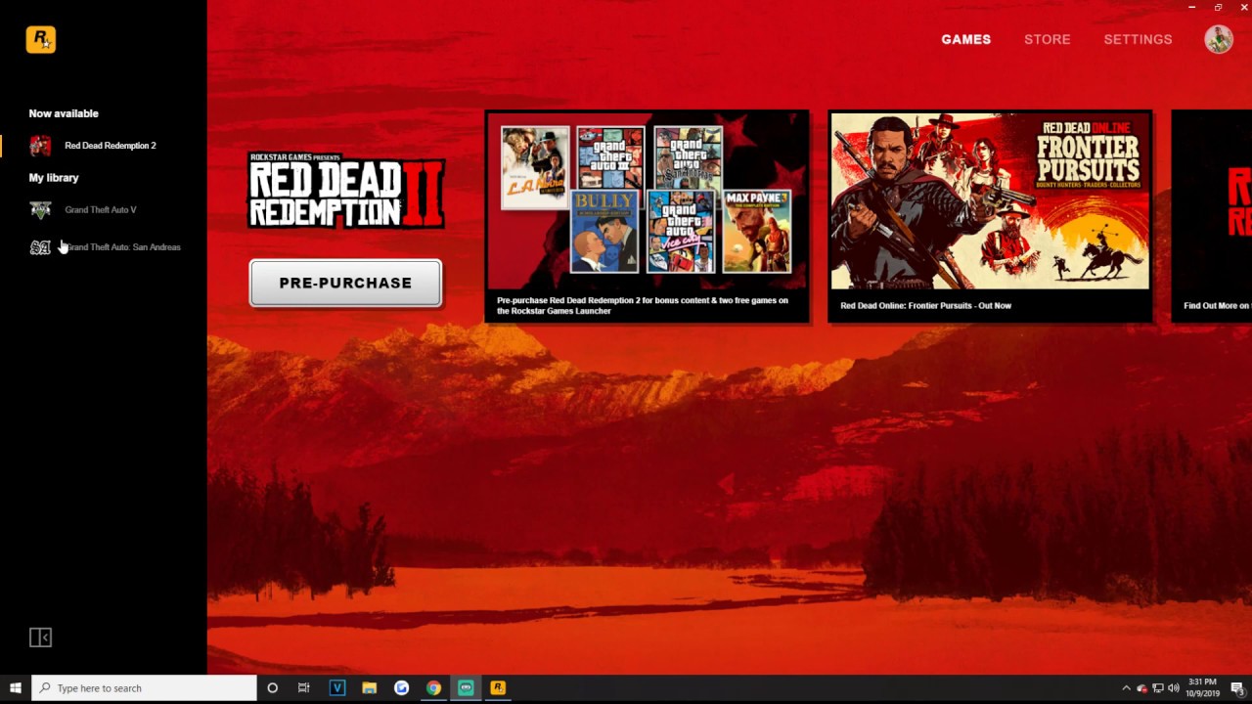Click the Rockstar Games logo
Viewport: 1252px width, 704px height.
pyautogui.click(x=41, y=39)
